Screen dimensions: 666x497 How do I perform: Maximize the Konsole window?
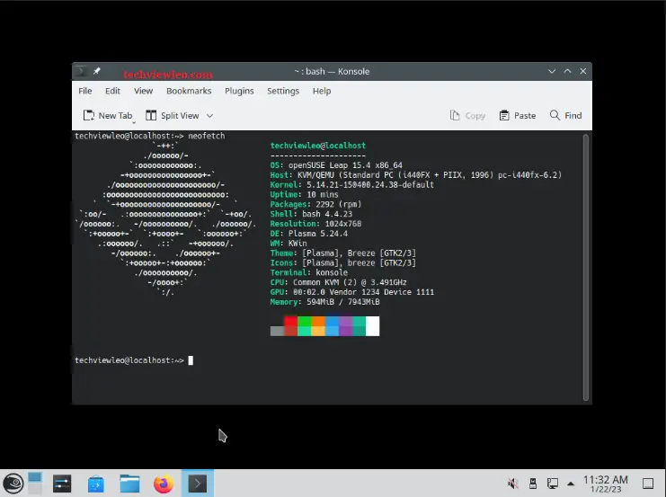tap(567, 71)
